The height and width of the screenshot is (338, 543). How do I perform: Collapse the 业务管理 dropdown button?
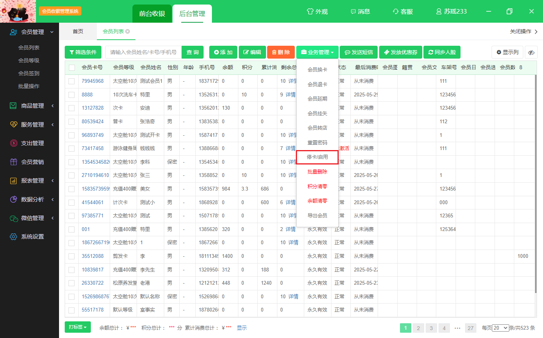317,52
